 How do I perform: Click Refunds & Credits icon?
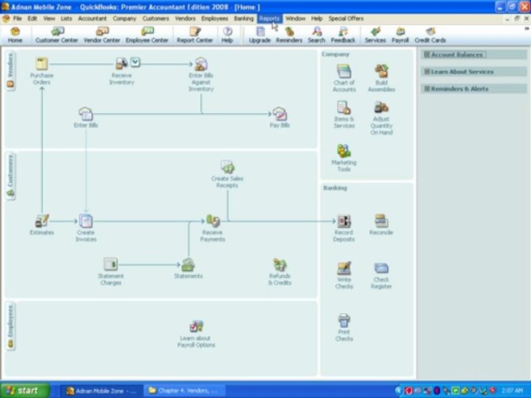point(280,264)
